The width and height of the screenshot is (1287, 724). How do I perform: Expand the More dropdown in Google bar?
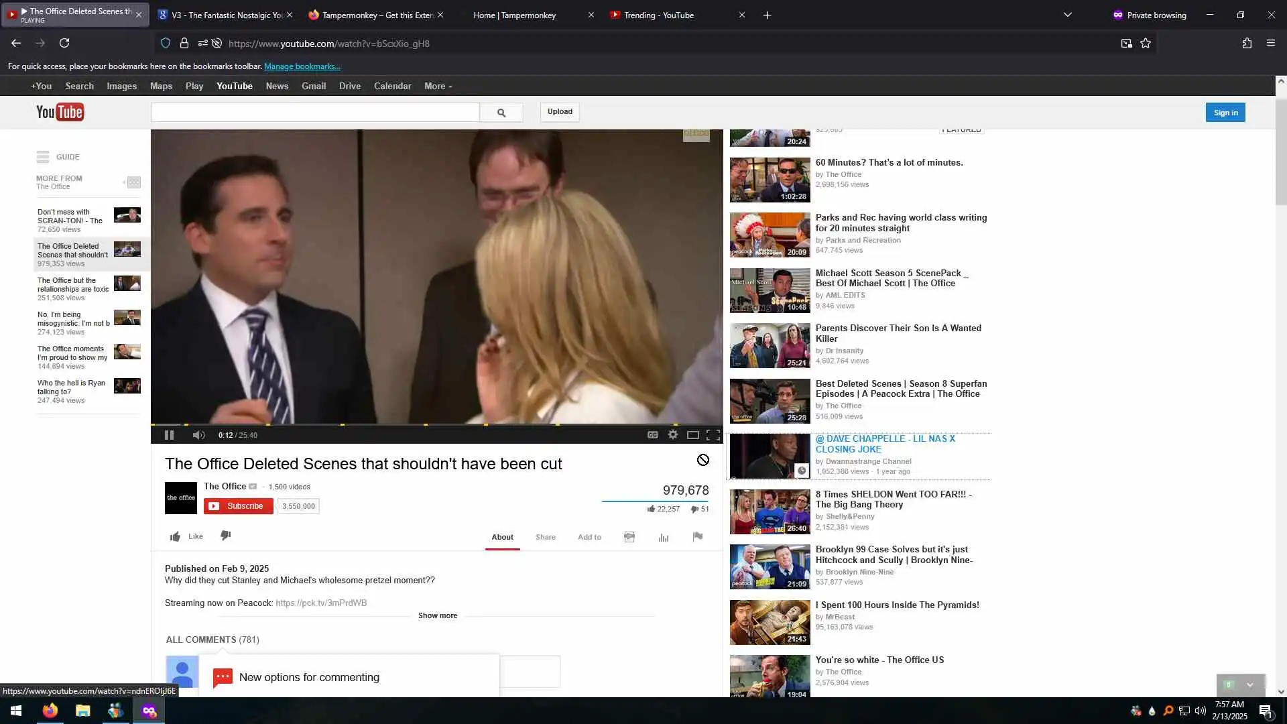438,86
